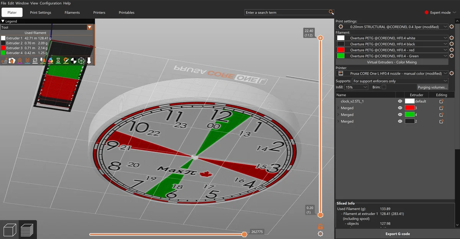Toggle Tool changes icon in legend
This screenshot has width=460, height=239.
pyautogui.click(x=43, y=61)
